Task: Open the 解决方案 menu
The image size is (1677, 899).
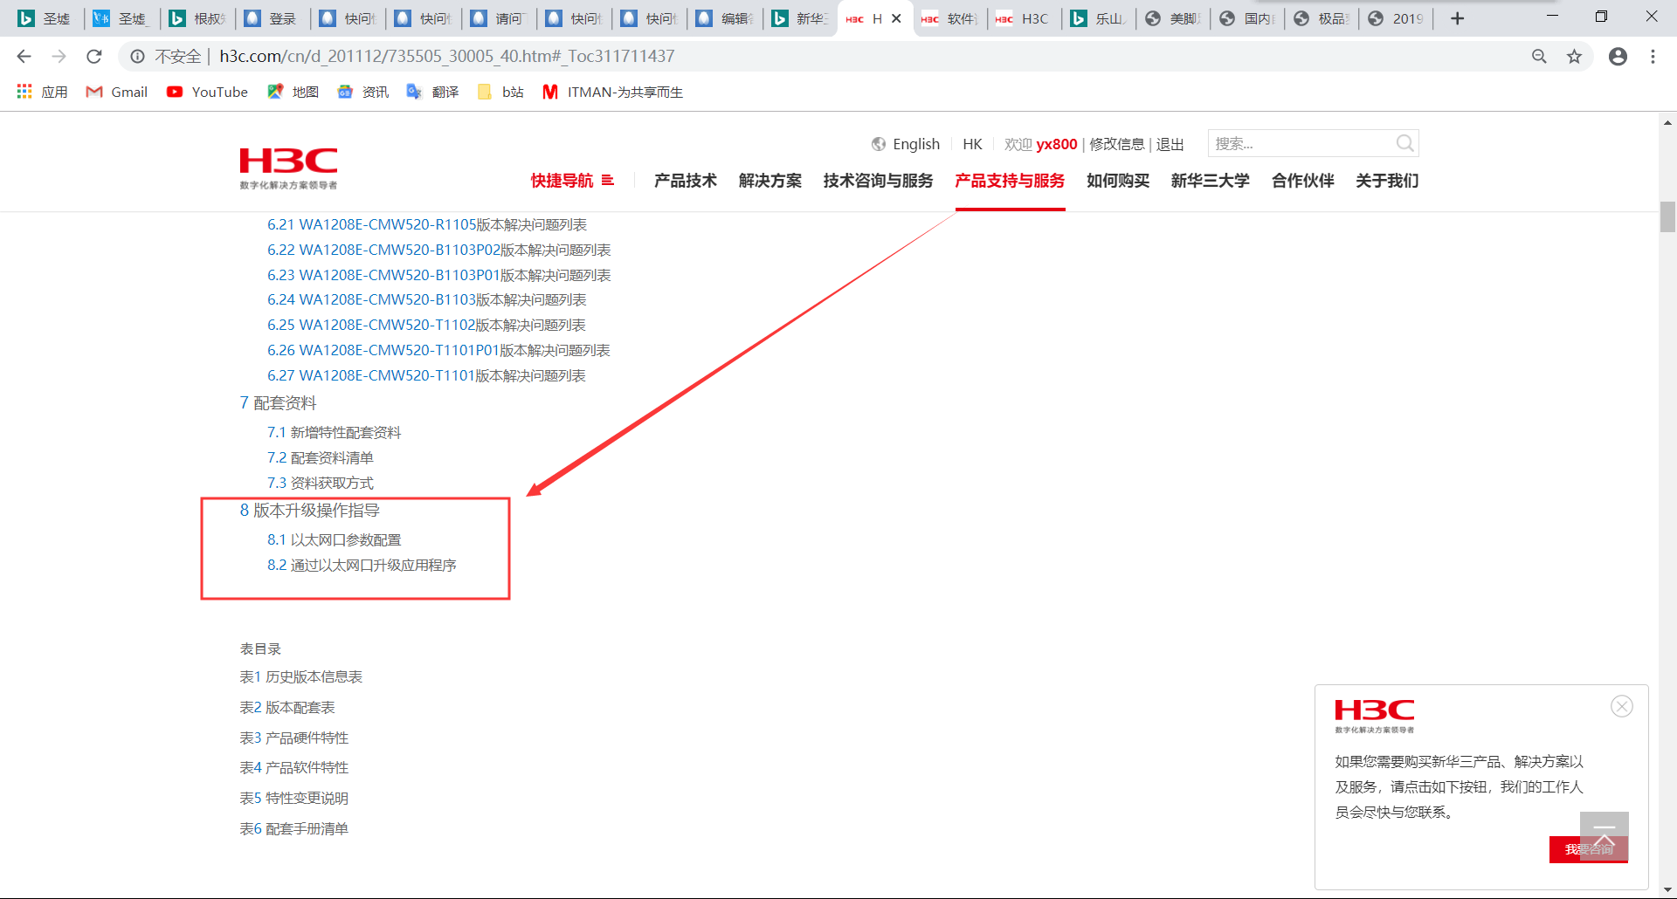Action: (x=770, y=181)
